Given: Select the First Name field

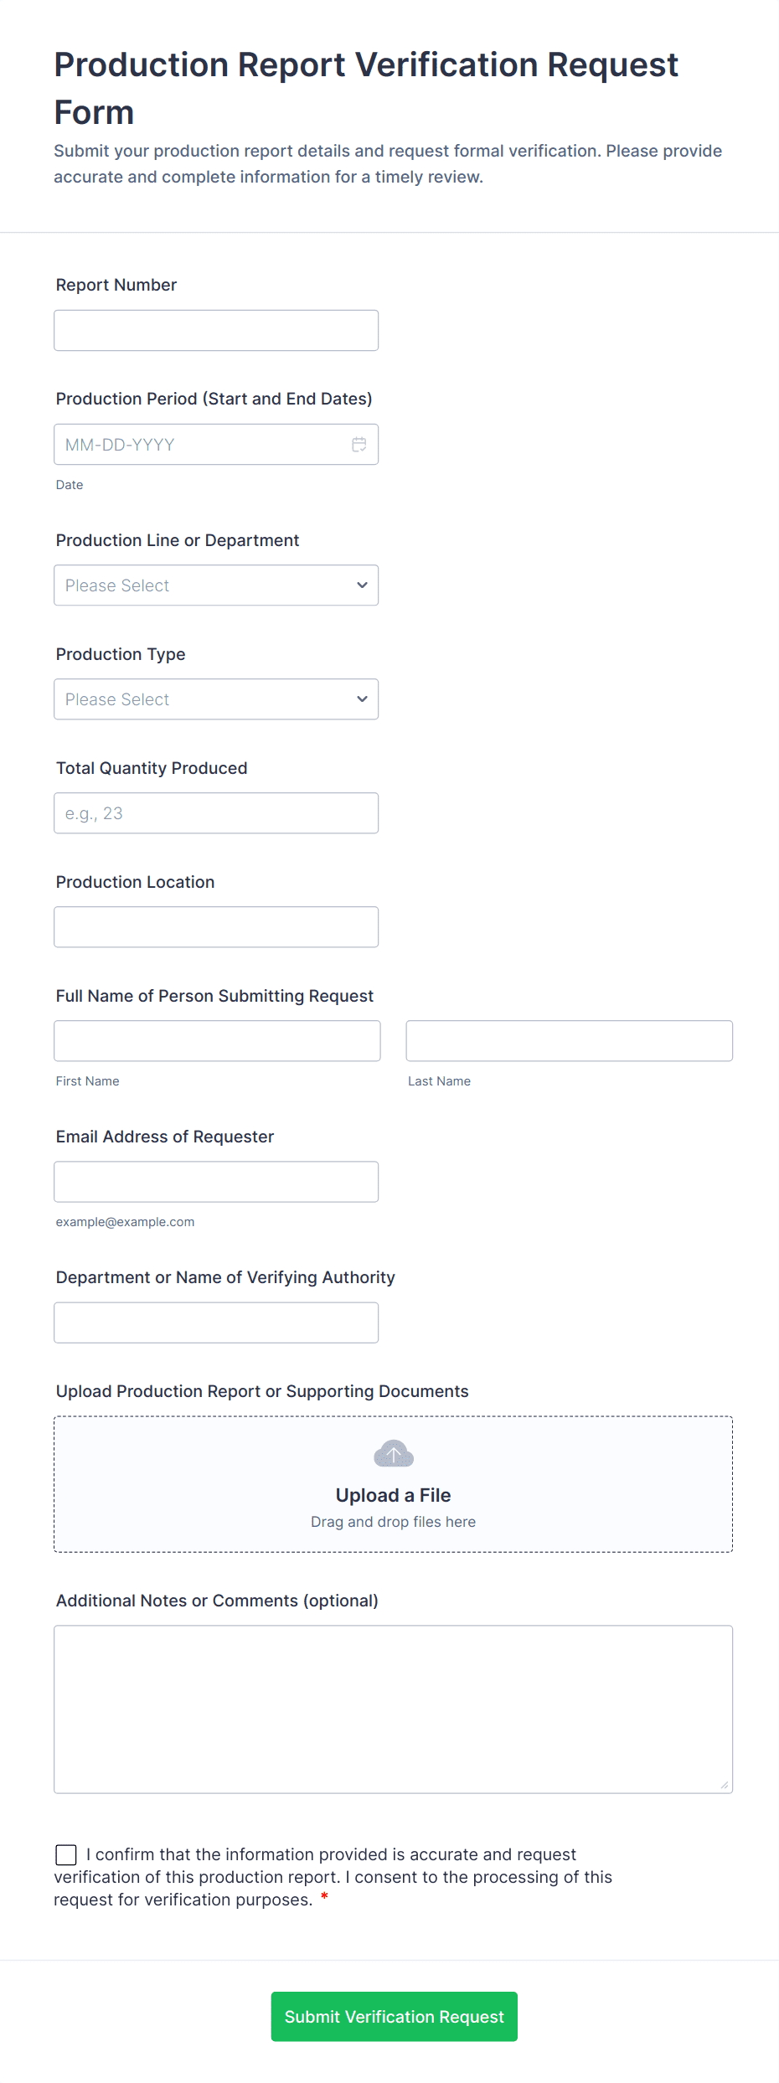Looking at the screenshot, I should pyautogui.click(x=216, y=1040).
